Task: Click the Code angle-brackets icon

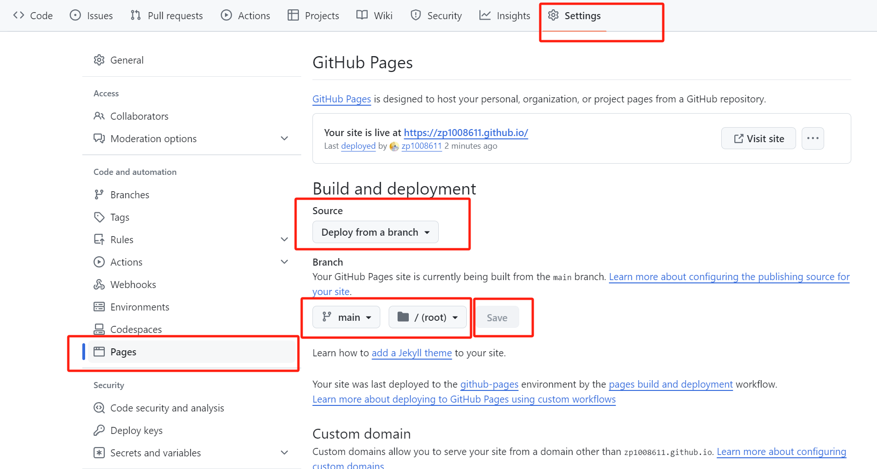Action: (x=19, y=15)
